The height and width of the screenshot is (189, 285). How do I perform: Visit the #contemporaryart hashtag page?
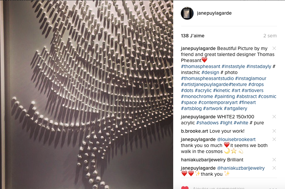point(218,102)
